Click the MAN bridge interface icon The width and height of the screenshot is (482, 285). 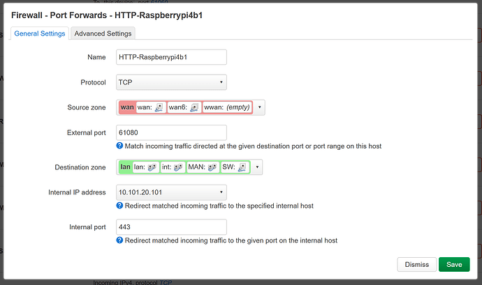pyautogui.click(x=212, y=167)
